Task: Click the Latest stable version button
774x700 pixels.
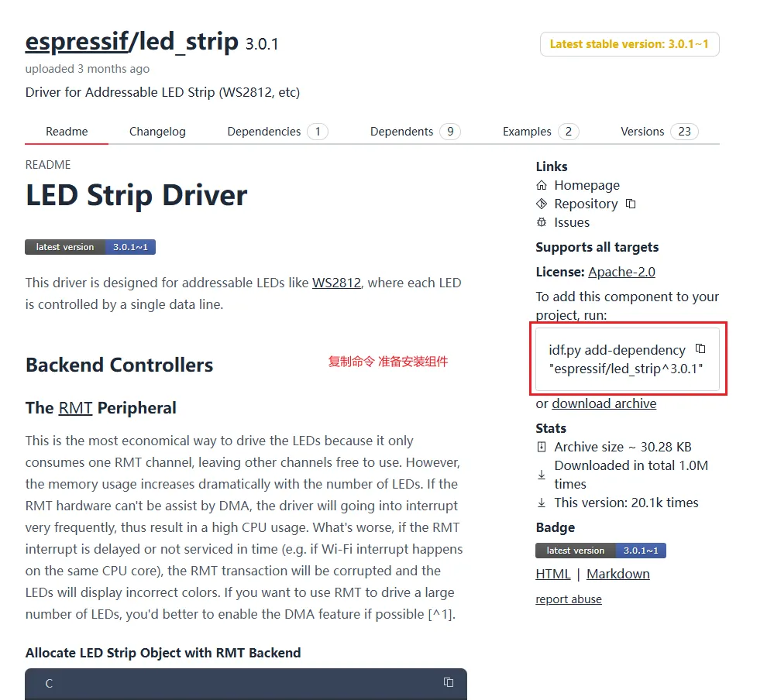Action: pyautogui.click(x=629, y=44)
